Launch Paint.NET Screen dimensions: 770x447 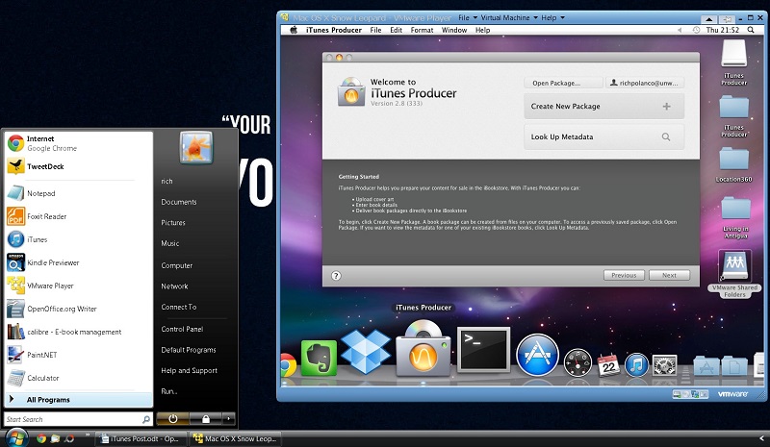click(x=79, y=355)
